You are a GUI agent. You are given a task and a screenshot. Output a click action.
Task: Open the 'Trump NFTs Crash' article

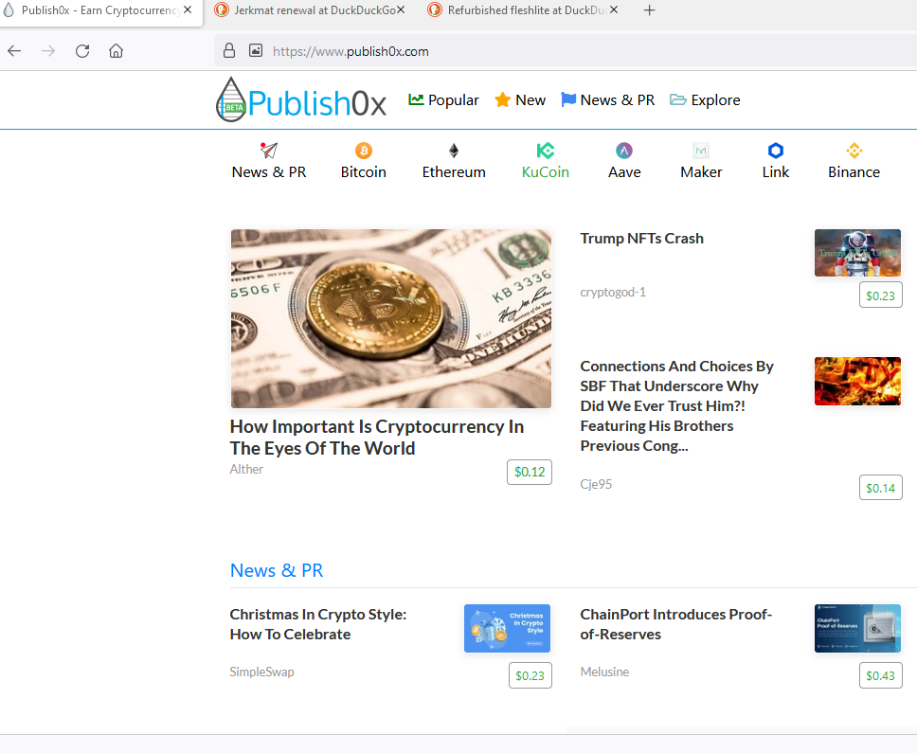(641, 239)
